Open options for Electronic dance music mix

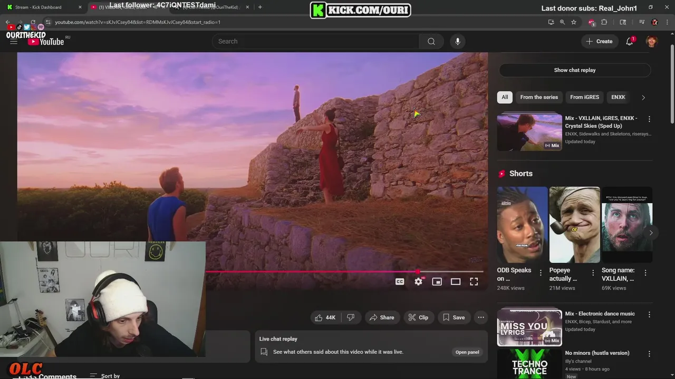pyautogui.click(x=649, y=314)
